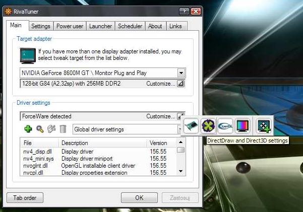Open the display adapter dropdown list

point(181,73)
